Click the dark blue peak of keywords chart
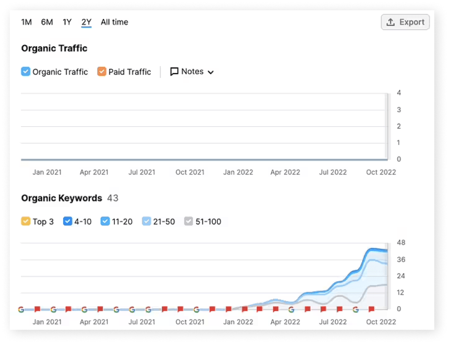449x344 pixels. pos(372,249)
